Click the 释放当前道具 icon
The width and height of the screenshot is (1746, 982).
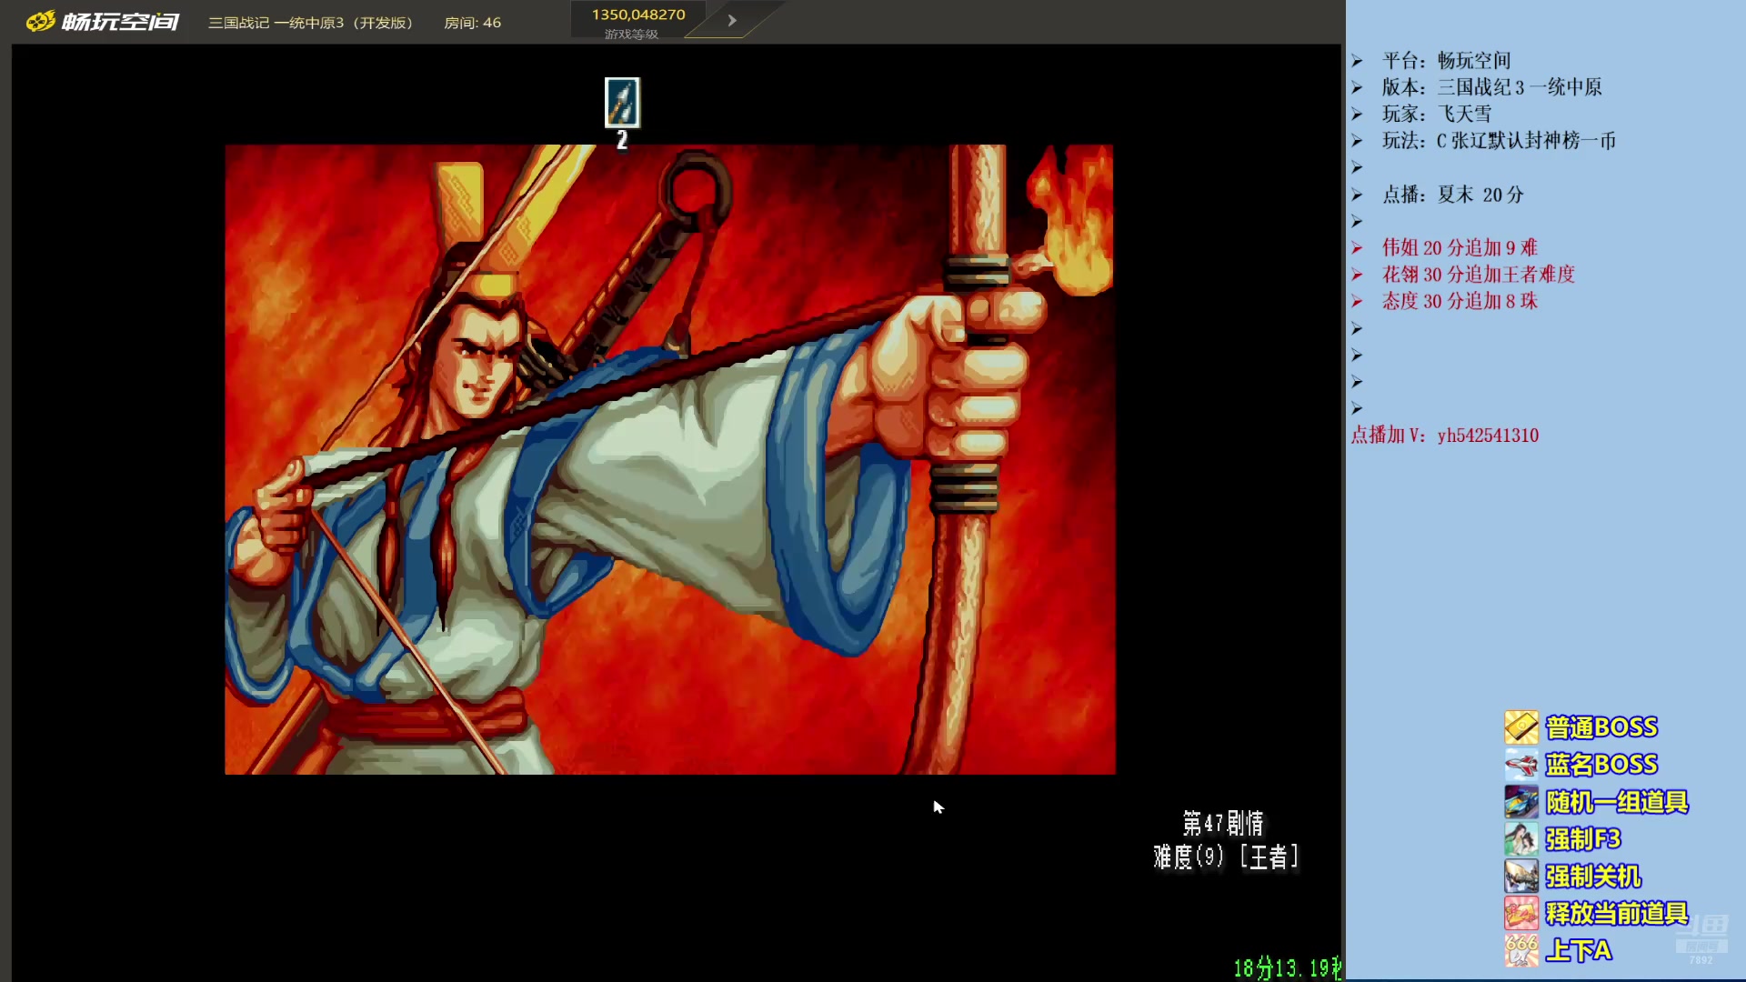click(1521, 913)
